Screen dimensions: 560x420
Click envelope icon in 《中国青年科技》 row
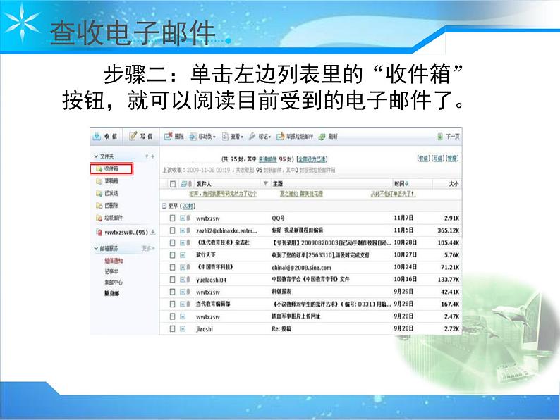click(183, 267)
